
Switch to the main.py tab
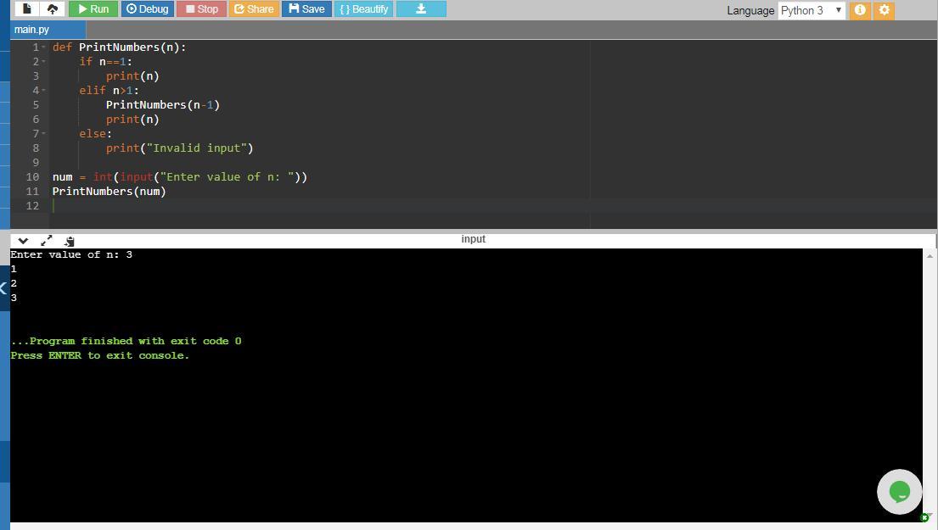coord(48,30)
